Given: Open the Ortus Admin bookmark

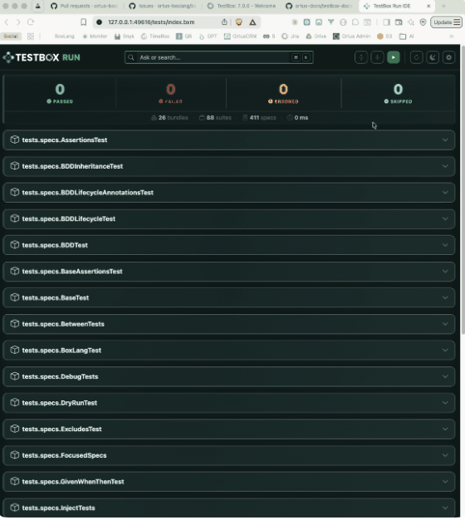Looking at the screenshot, I should 351,37.
